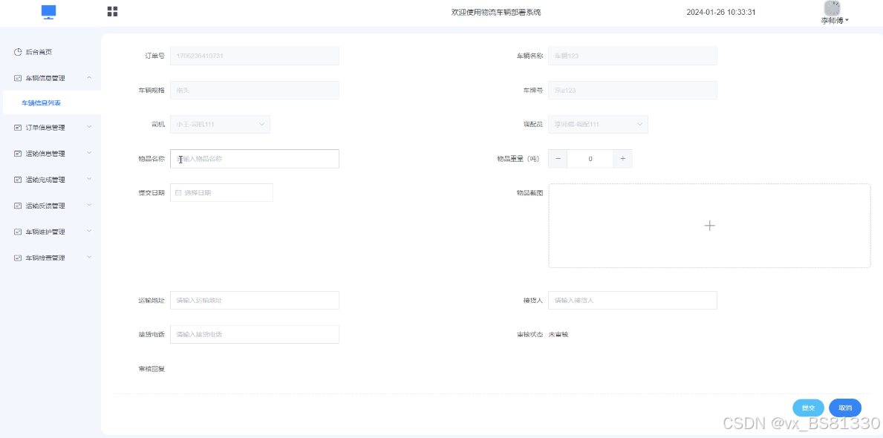
Task: Expand 运输反馈管理 menu
Action: tap(50, 206)
